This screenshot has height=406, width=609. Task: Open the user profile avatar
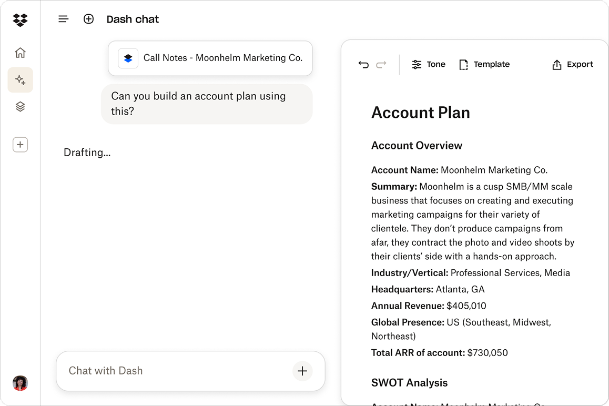click(20, 383)
